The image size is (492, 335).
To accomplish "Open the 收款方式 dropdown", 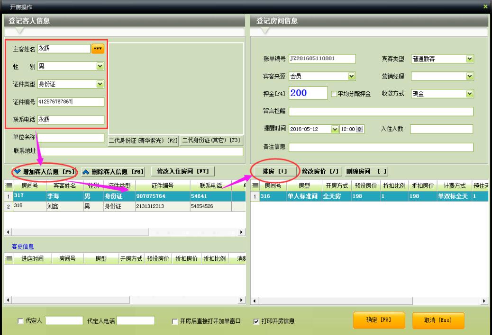I will [x=469, y=94].
